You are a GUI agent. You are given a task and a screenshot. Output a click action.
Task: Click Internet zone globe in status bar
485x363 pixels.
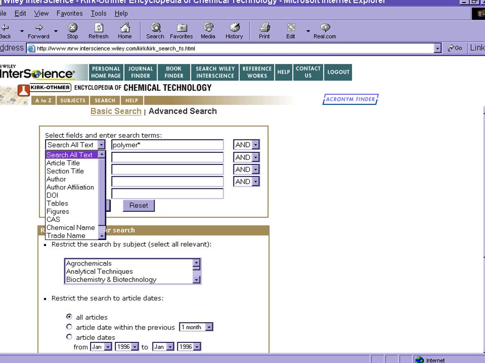(419, 360)
